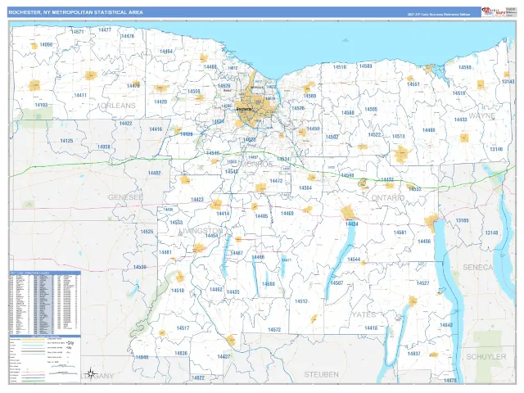This screenshot has height=393, width=524.
Task: Click ZIP code label 14482
Action: click(155, 173)
